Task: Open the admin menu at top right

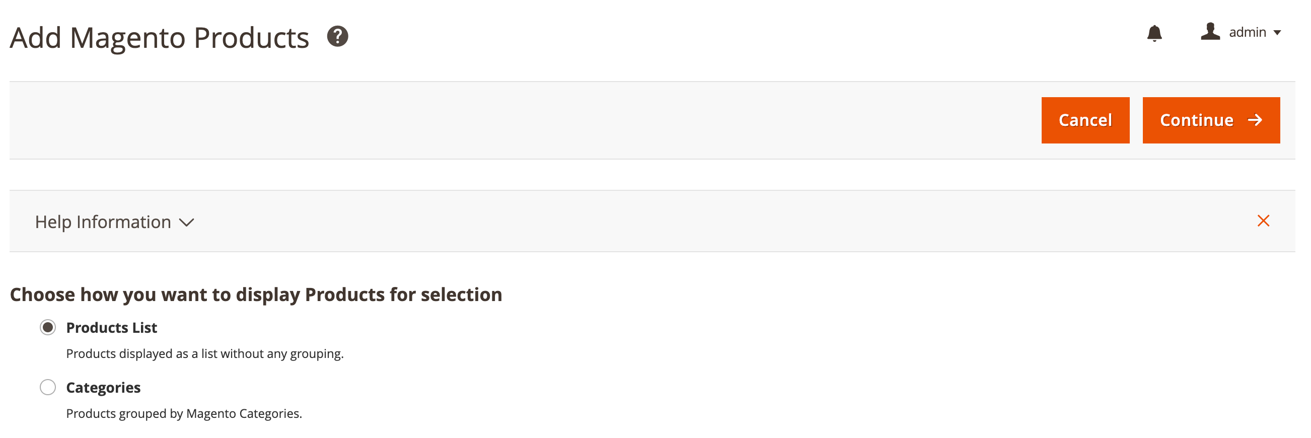Action: [1247, 32]
